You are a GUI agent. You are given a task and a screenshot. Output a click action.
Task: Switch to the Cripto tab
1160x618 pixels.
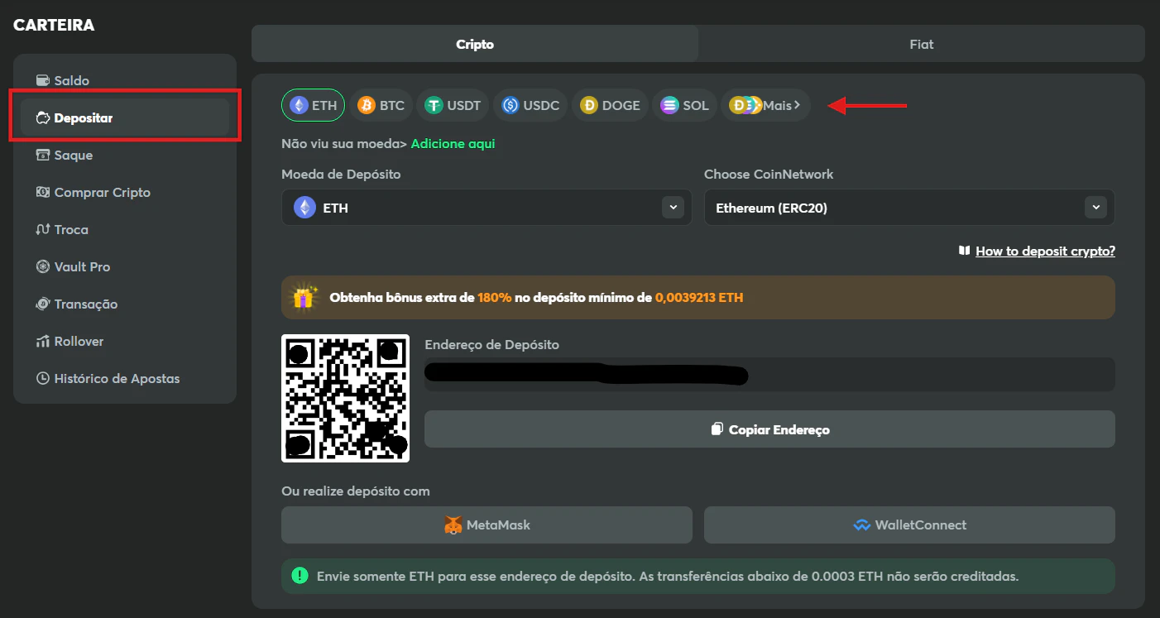[x=475, y=44]
